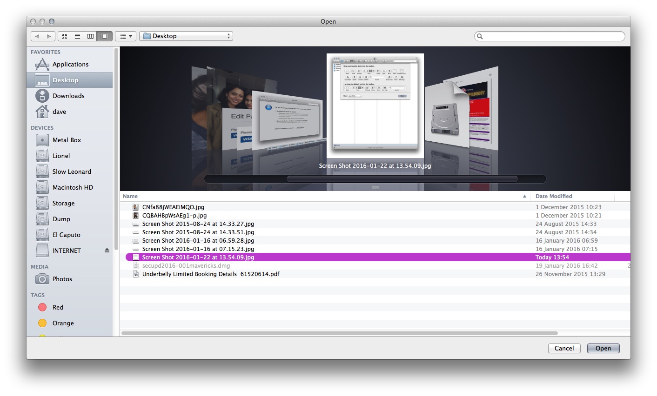This screenshot has height=396, width=657.
Task: Select Underbelly Limited Booking Details PDF
Action: pyautogui.click(x=211, y=274)
